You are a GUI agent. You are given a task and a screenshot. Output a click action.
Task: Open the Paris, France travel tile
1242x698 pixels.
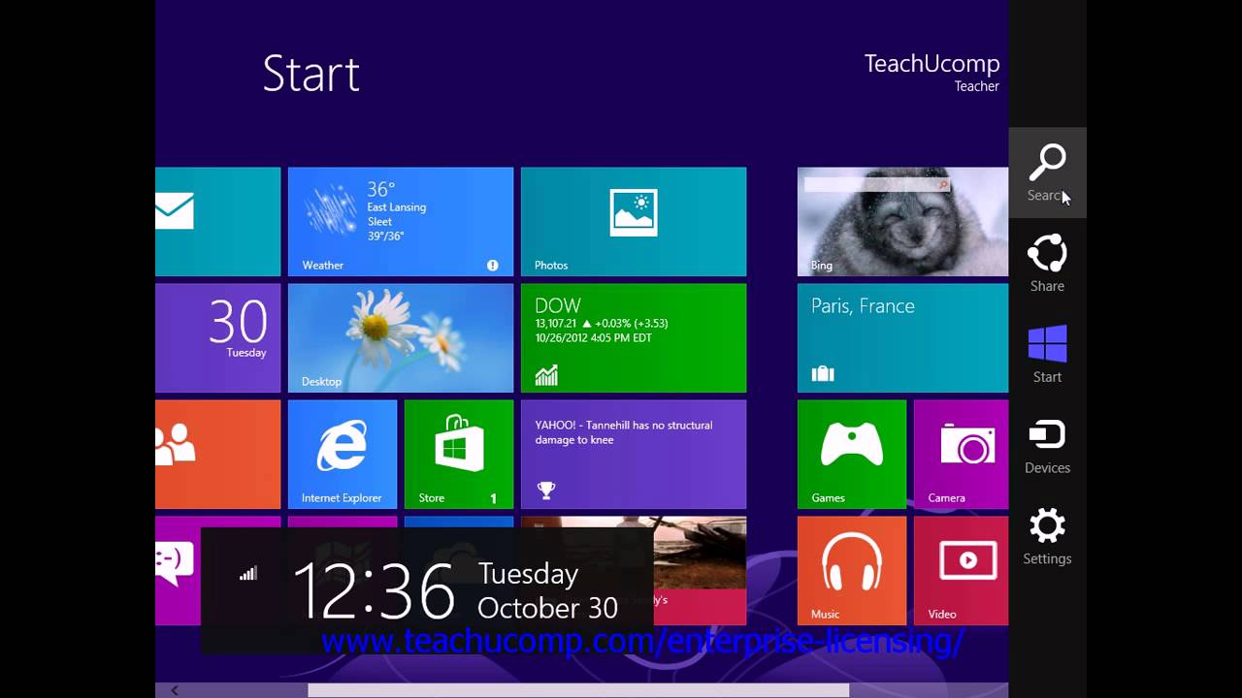tap(902, 338)
